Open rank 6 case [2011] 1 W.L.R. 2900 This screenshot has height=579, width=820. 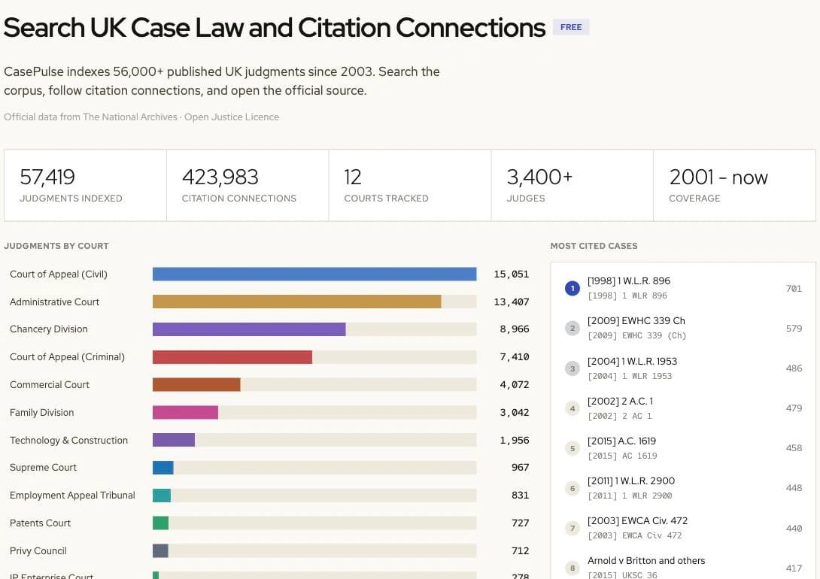point(630,480)
